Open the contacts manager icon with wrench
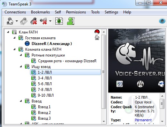The image size is (167, 127). click(x=71, y=21)
